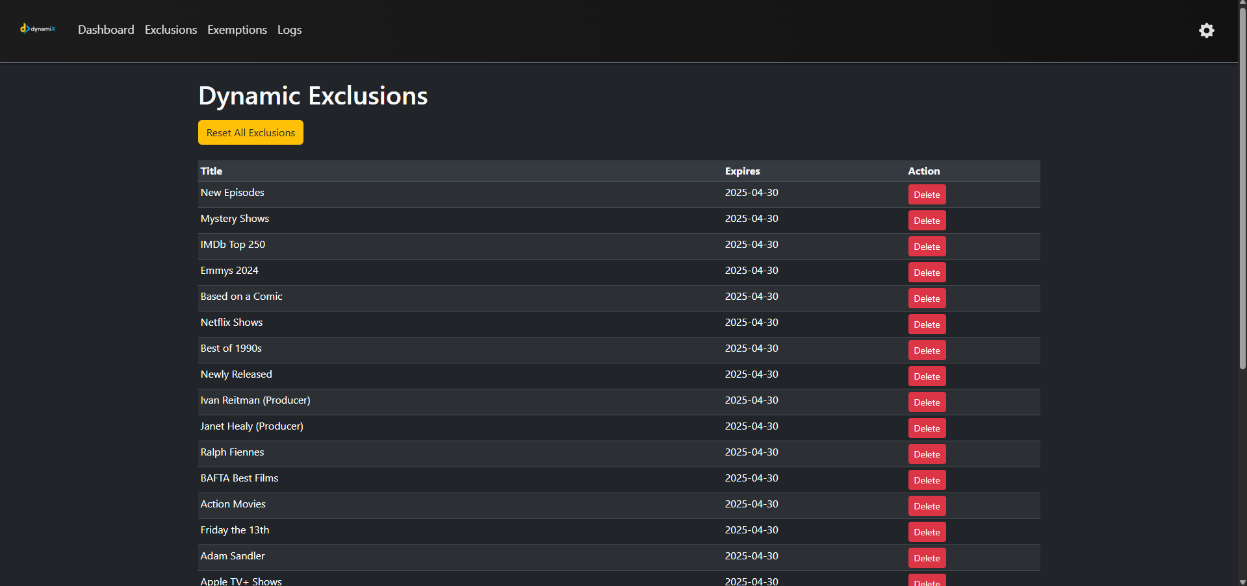Click the dynamiX logo
The height and width of the screenshot is (586, 1247).
pyautogui.click(x=38, y=29)
